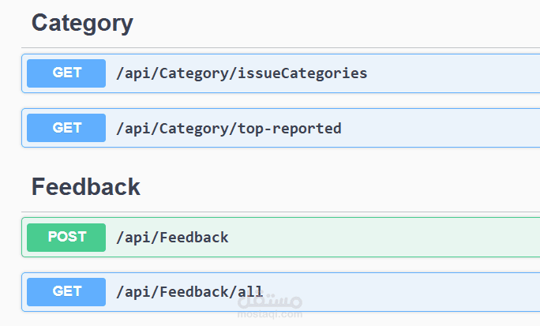Open the /api/Category/top-reported path link
This screenshot has width=540, height=326.
pyautogui.click(x=229, y=128)
